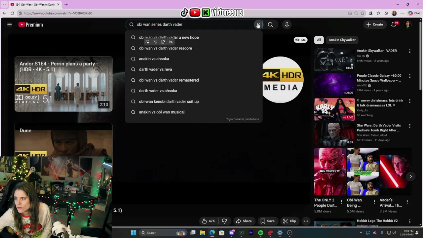Share the current video
This screenshot has width=423, height=238.
[x=244, y=221]
